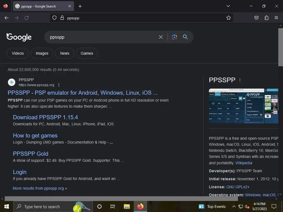Go to Google home via the logo

click(19, 37)
